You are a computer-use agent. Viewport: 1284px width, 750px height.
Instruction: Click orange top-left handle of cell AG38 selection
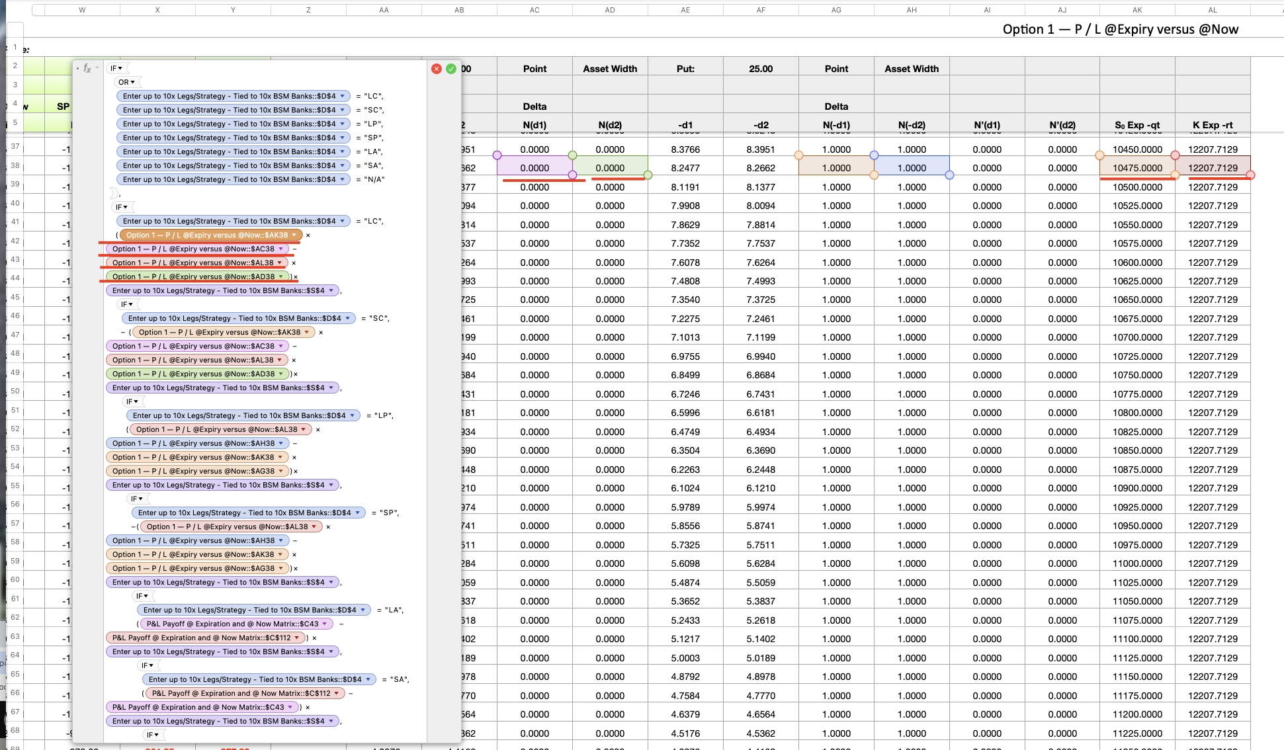point(798,155)
